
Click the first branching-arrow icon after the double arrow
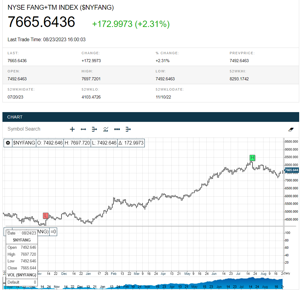(94, 129)
